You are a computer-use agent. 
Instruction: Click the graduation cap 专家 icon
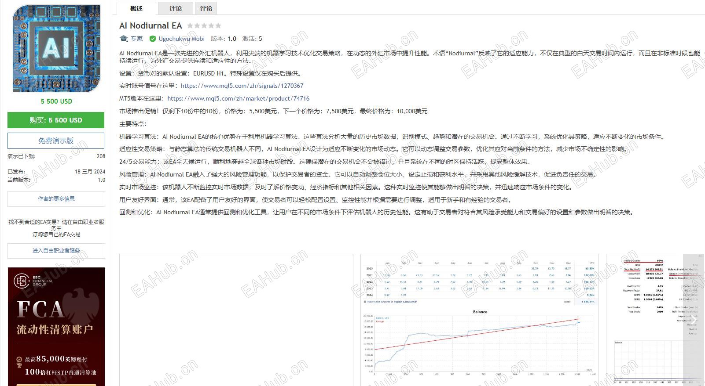pos(124,39)
